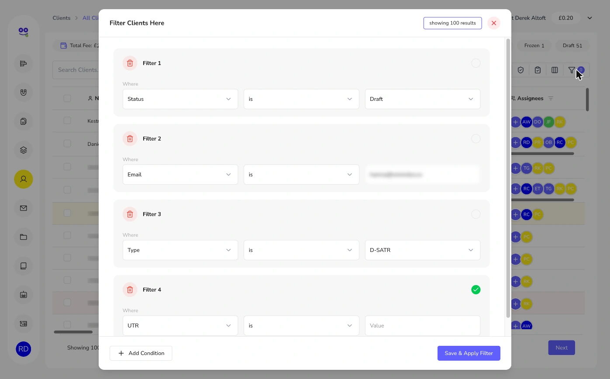Screen dimensions: 610x379
Task: Go to the Next page of clients
Action: (x=562, y=348)
